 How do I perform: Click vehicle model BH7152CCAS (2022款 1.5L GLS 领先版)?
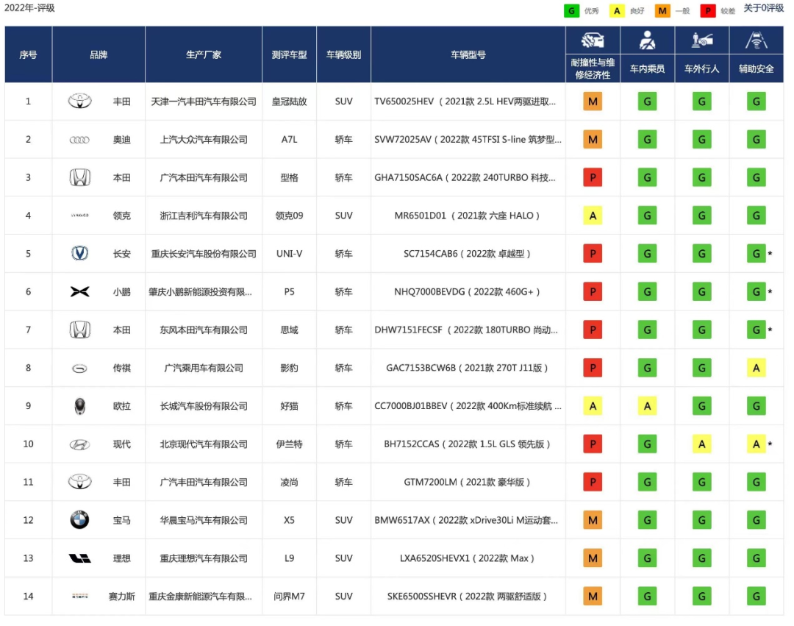click(x=468, y=444)
